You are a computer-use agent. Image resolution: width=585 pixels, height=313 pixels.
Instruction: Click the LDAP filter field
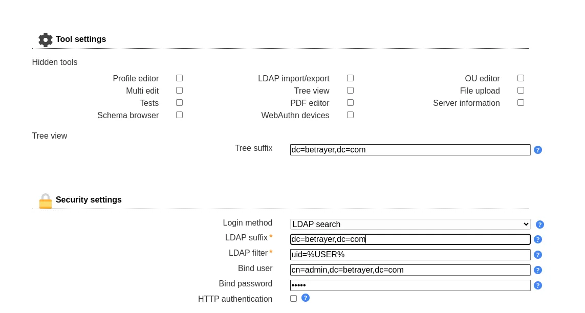coord(410,255)
